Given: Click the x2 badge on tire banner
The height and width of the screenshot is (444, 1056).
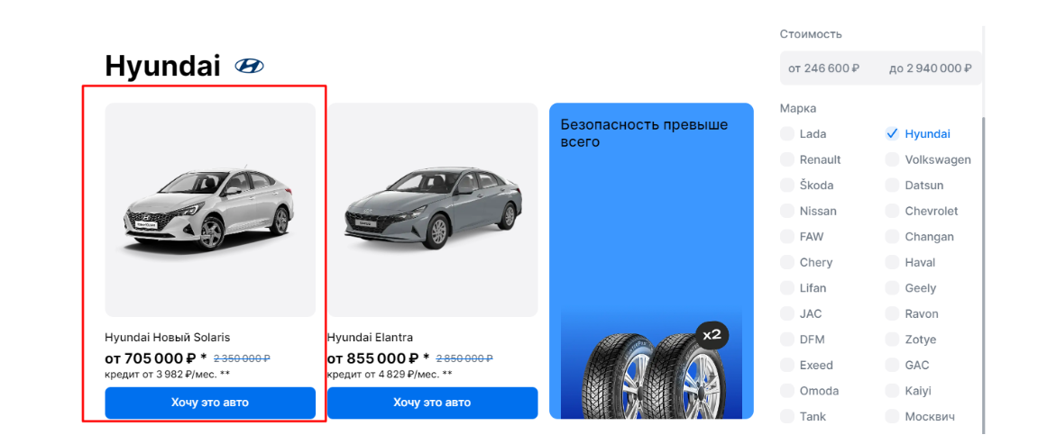Looking at the screenshot, I should [x=712, y=334].
